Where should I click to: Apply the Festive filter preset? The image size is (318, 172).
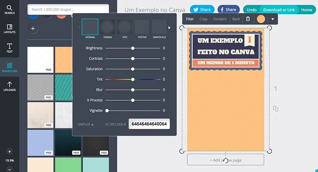[x=142, y=27]
